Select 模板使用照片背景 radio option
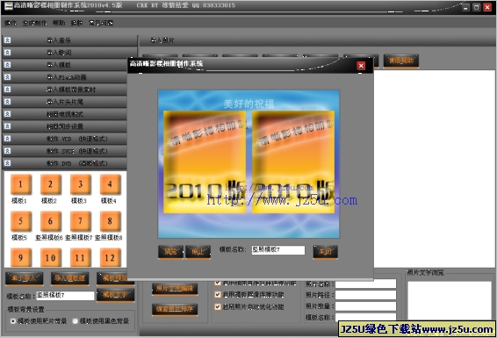 coord(12,321)
